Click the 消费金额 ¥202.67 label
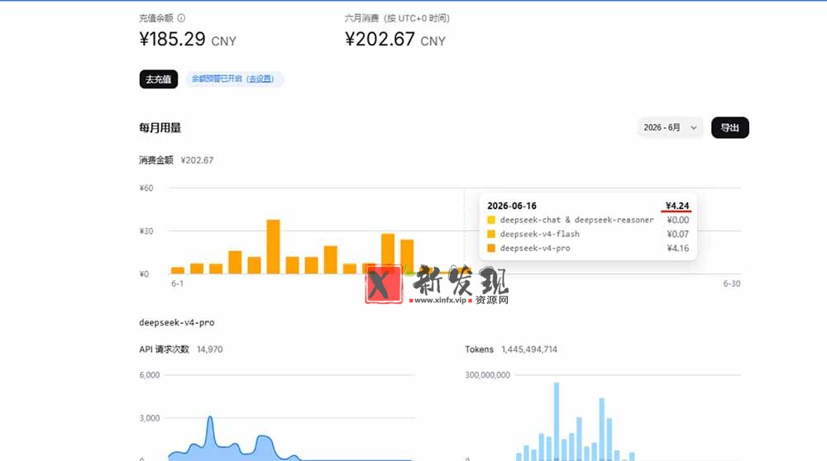 [176, 160]
